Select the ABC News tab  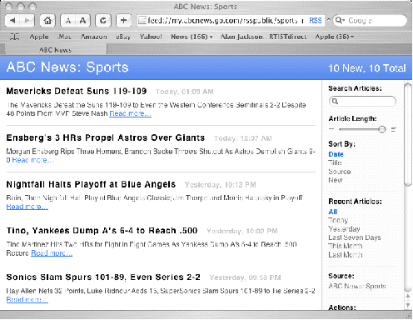(56, 50)
